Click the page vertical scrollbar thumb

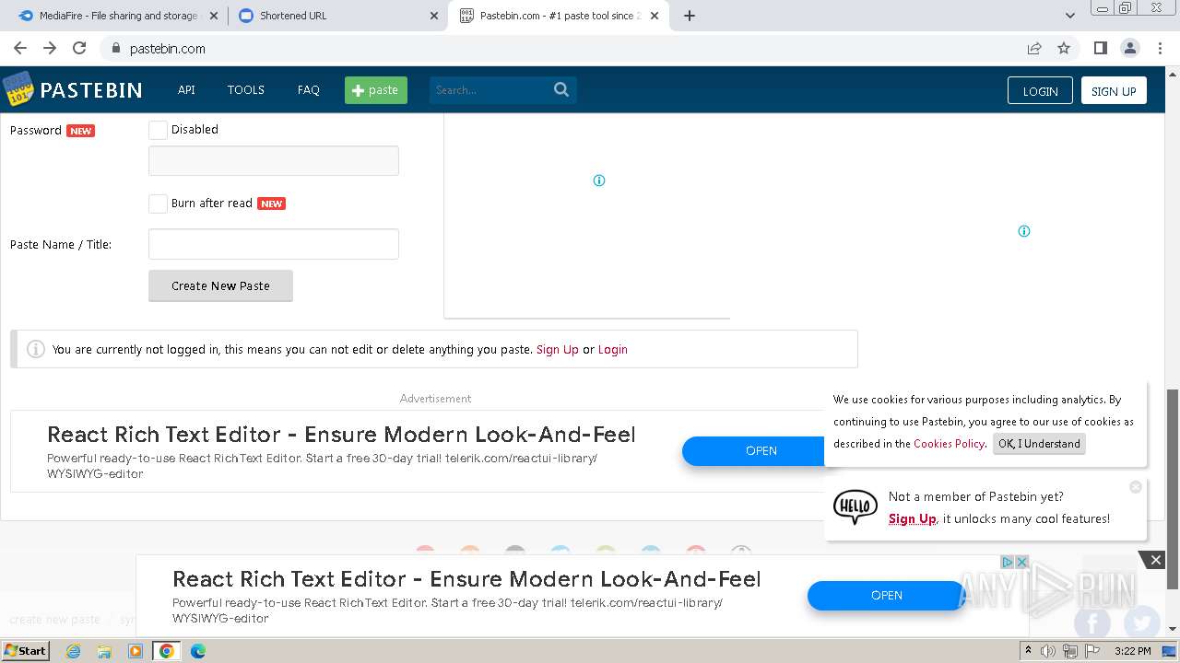coord(1172,488)
